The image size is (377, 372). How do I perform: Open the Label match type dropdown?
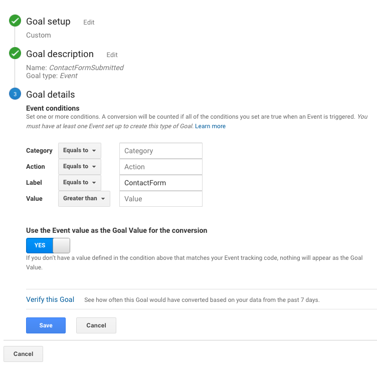tap(80, 183)
